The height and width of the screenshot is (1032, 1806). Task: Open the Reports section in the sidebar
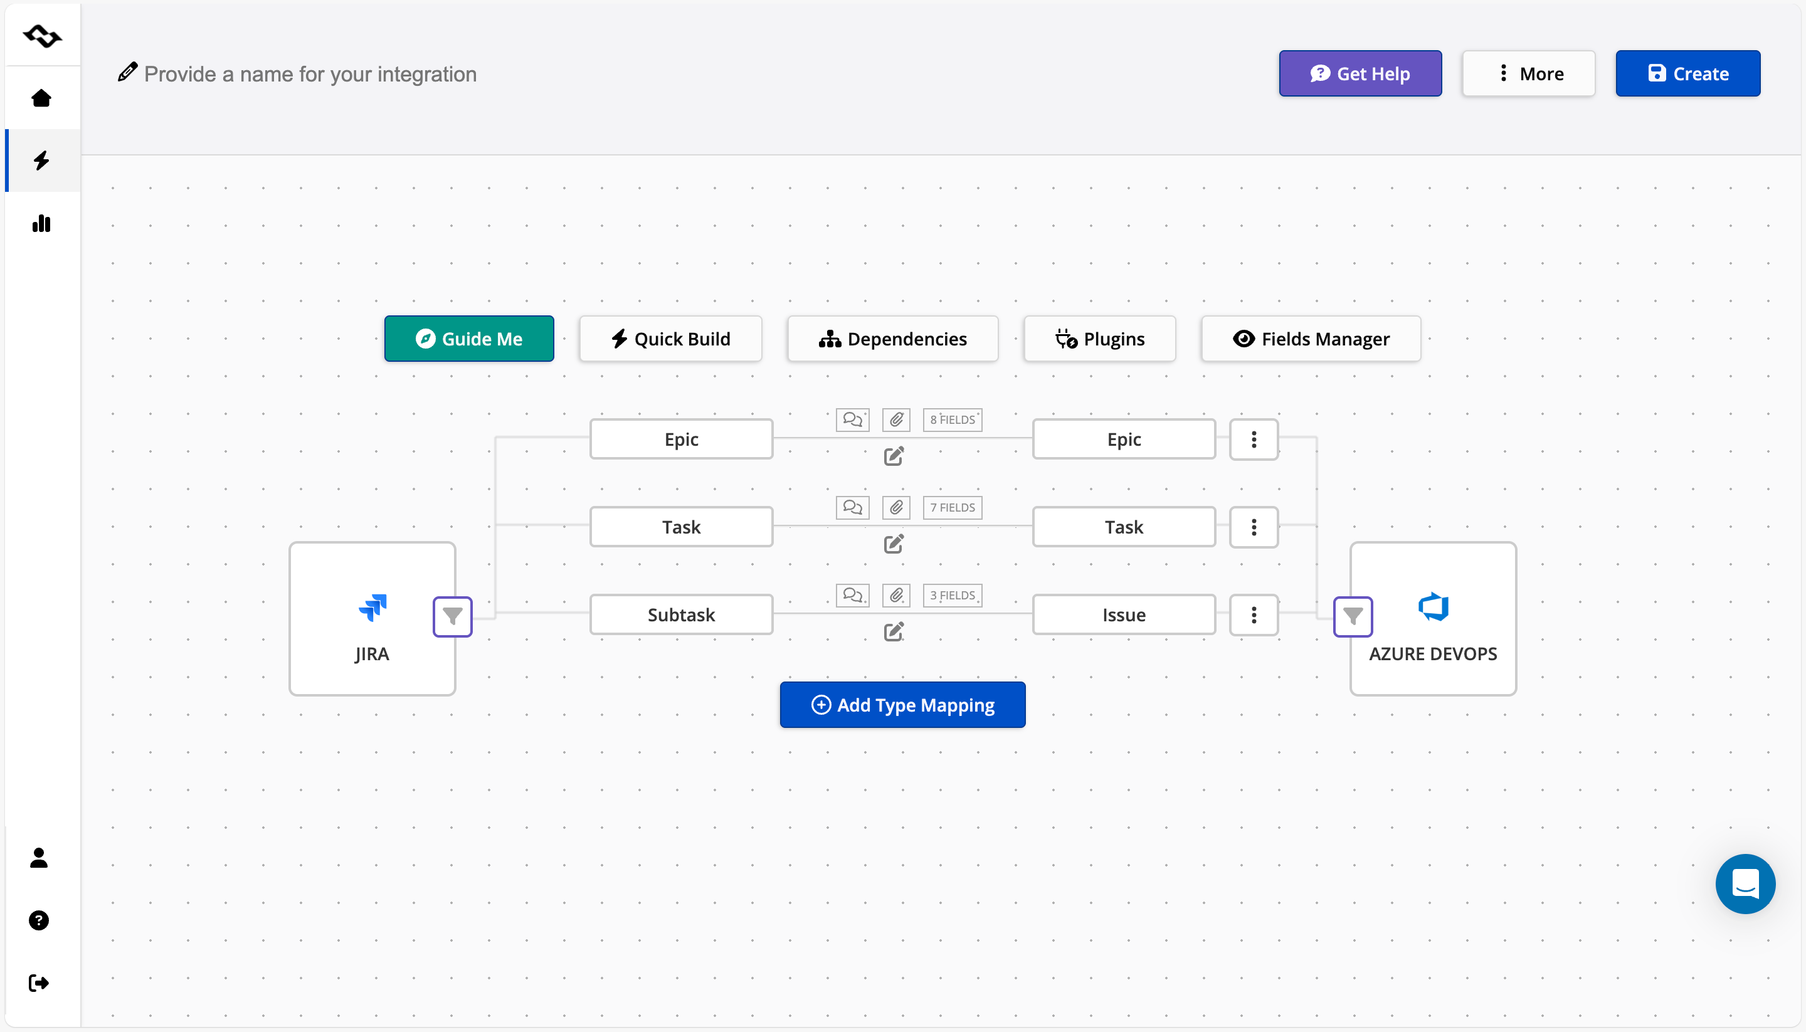coord(41,223)
